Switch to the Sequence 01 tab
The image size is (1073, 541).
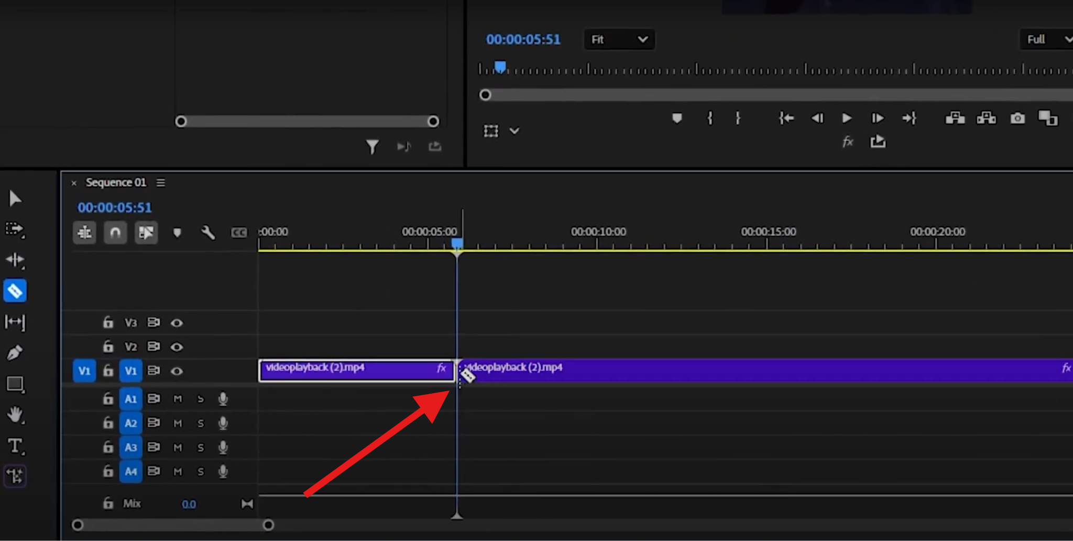(x=116, y=182)
